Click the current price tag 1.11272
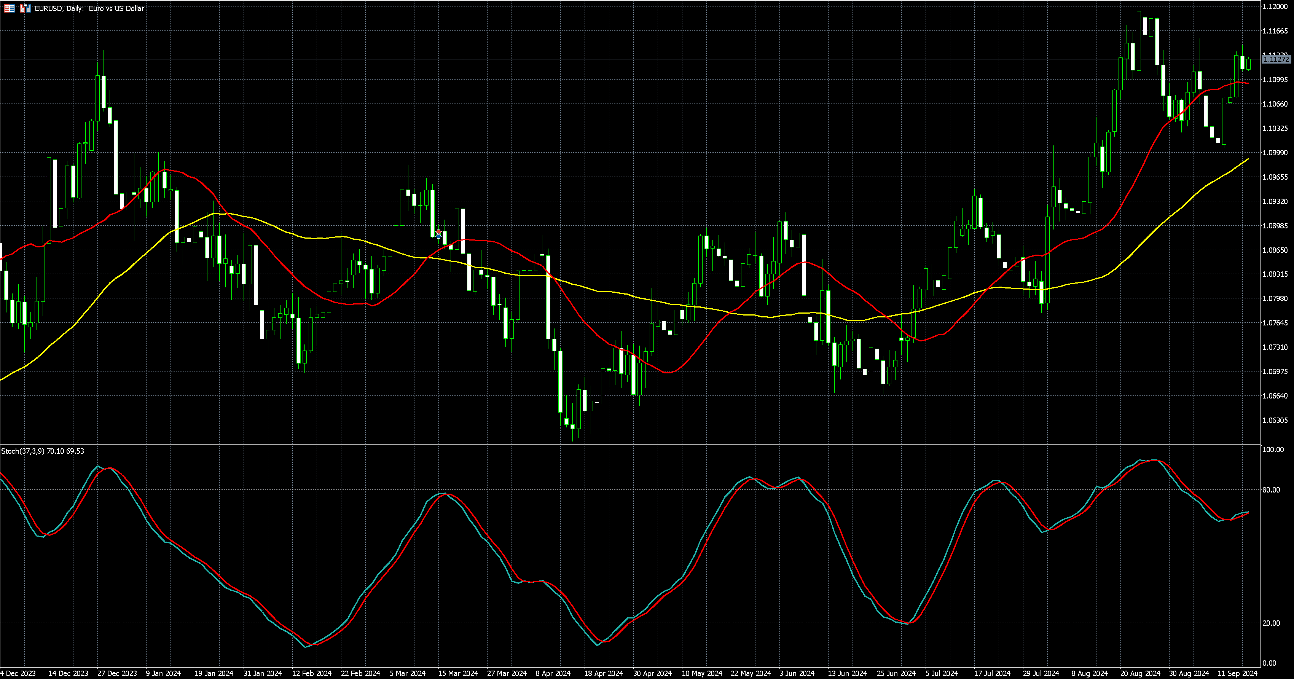Image resolution: width=1294 pixels, height=679 pixels. pyautogui.click(x=1276, y=59)
